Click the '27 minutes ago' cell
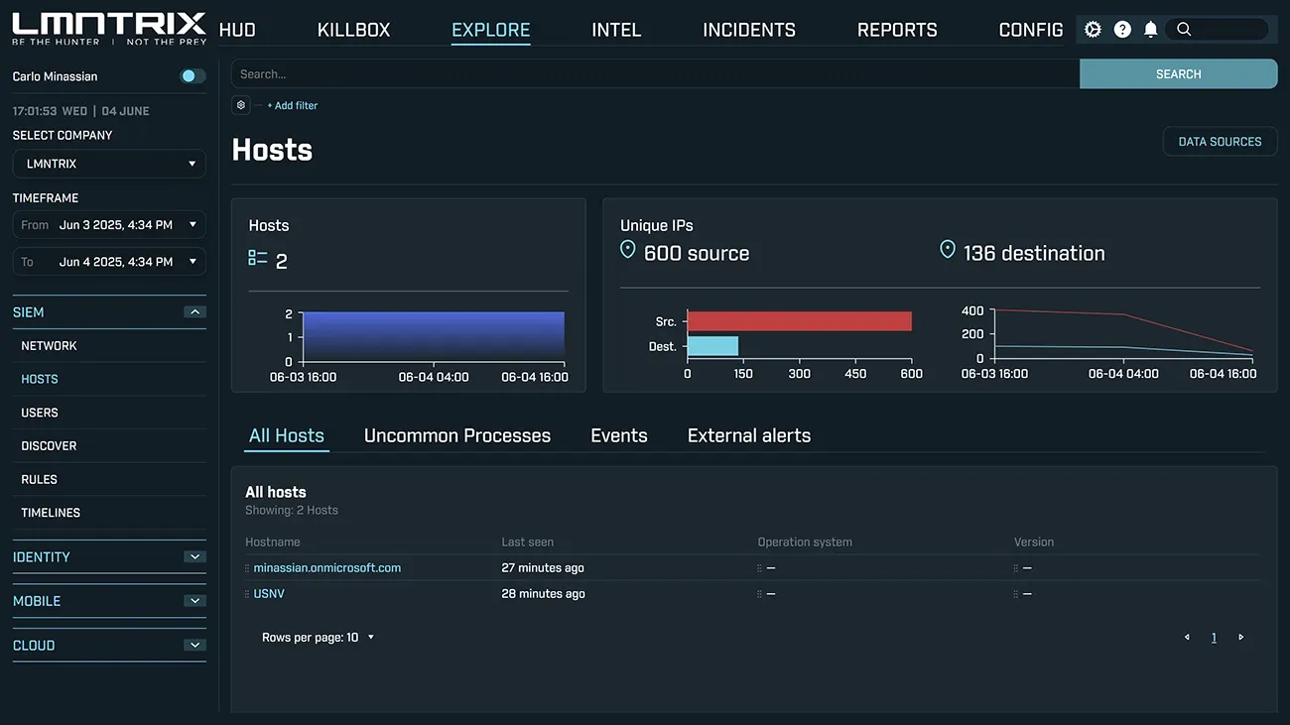The width and height of the screenshot is (1290, 725). (543, 568)
